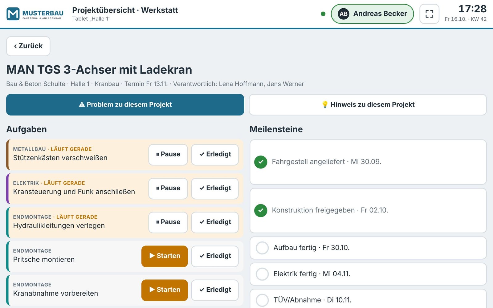Check off Aufbau fertig milestone
The width and height of the screenshot is (493, 308).
pos(263,248)
